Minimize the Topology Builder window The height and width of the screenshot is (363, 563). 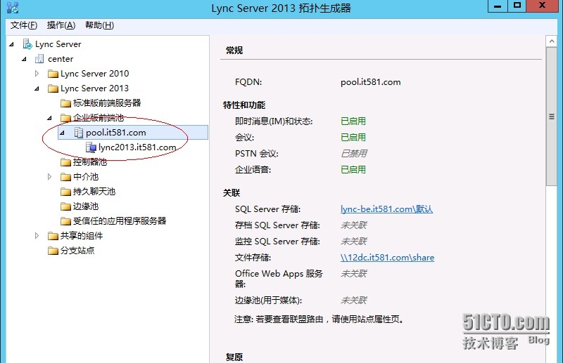click(498, 6)
